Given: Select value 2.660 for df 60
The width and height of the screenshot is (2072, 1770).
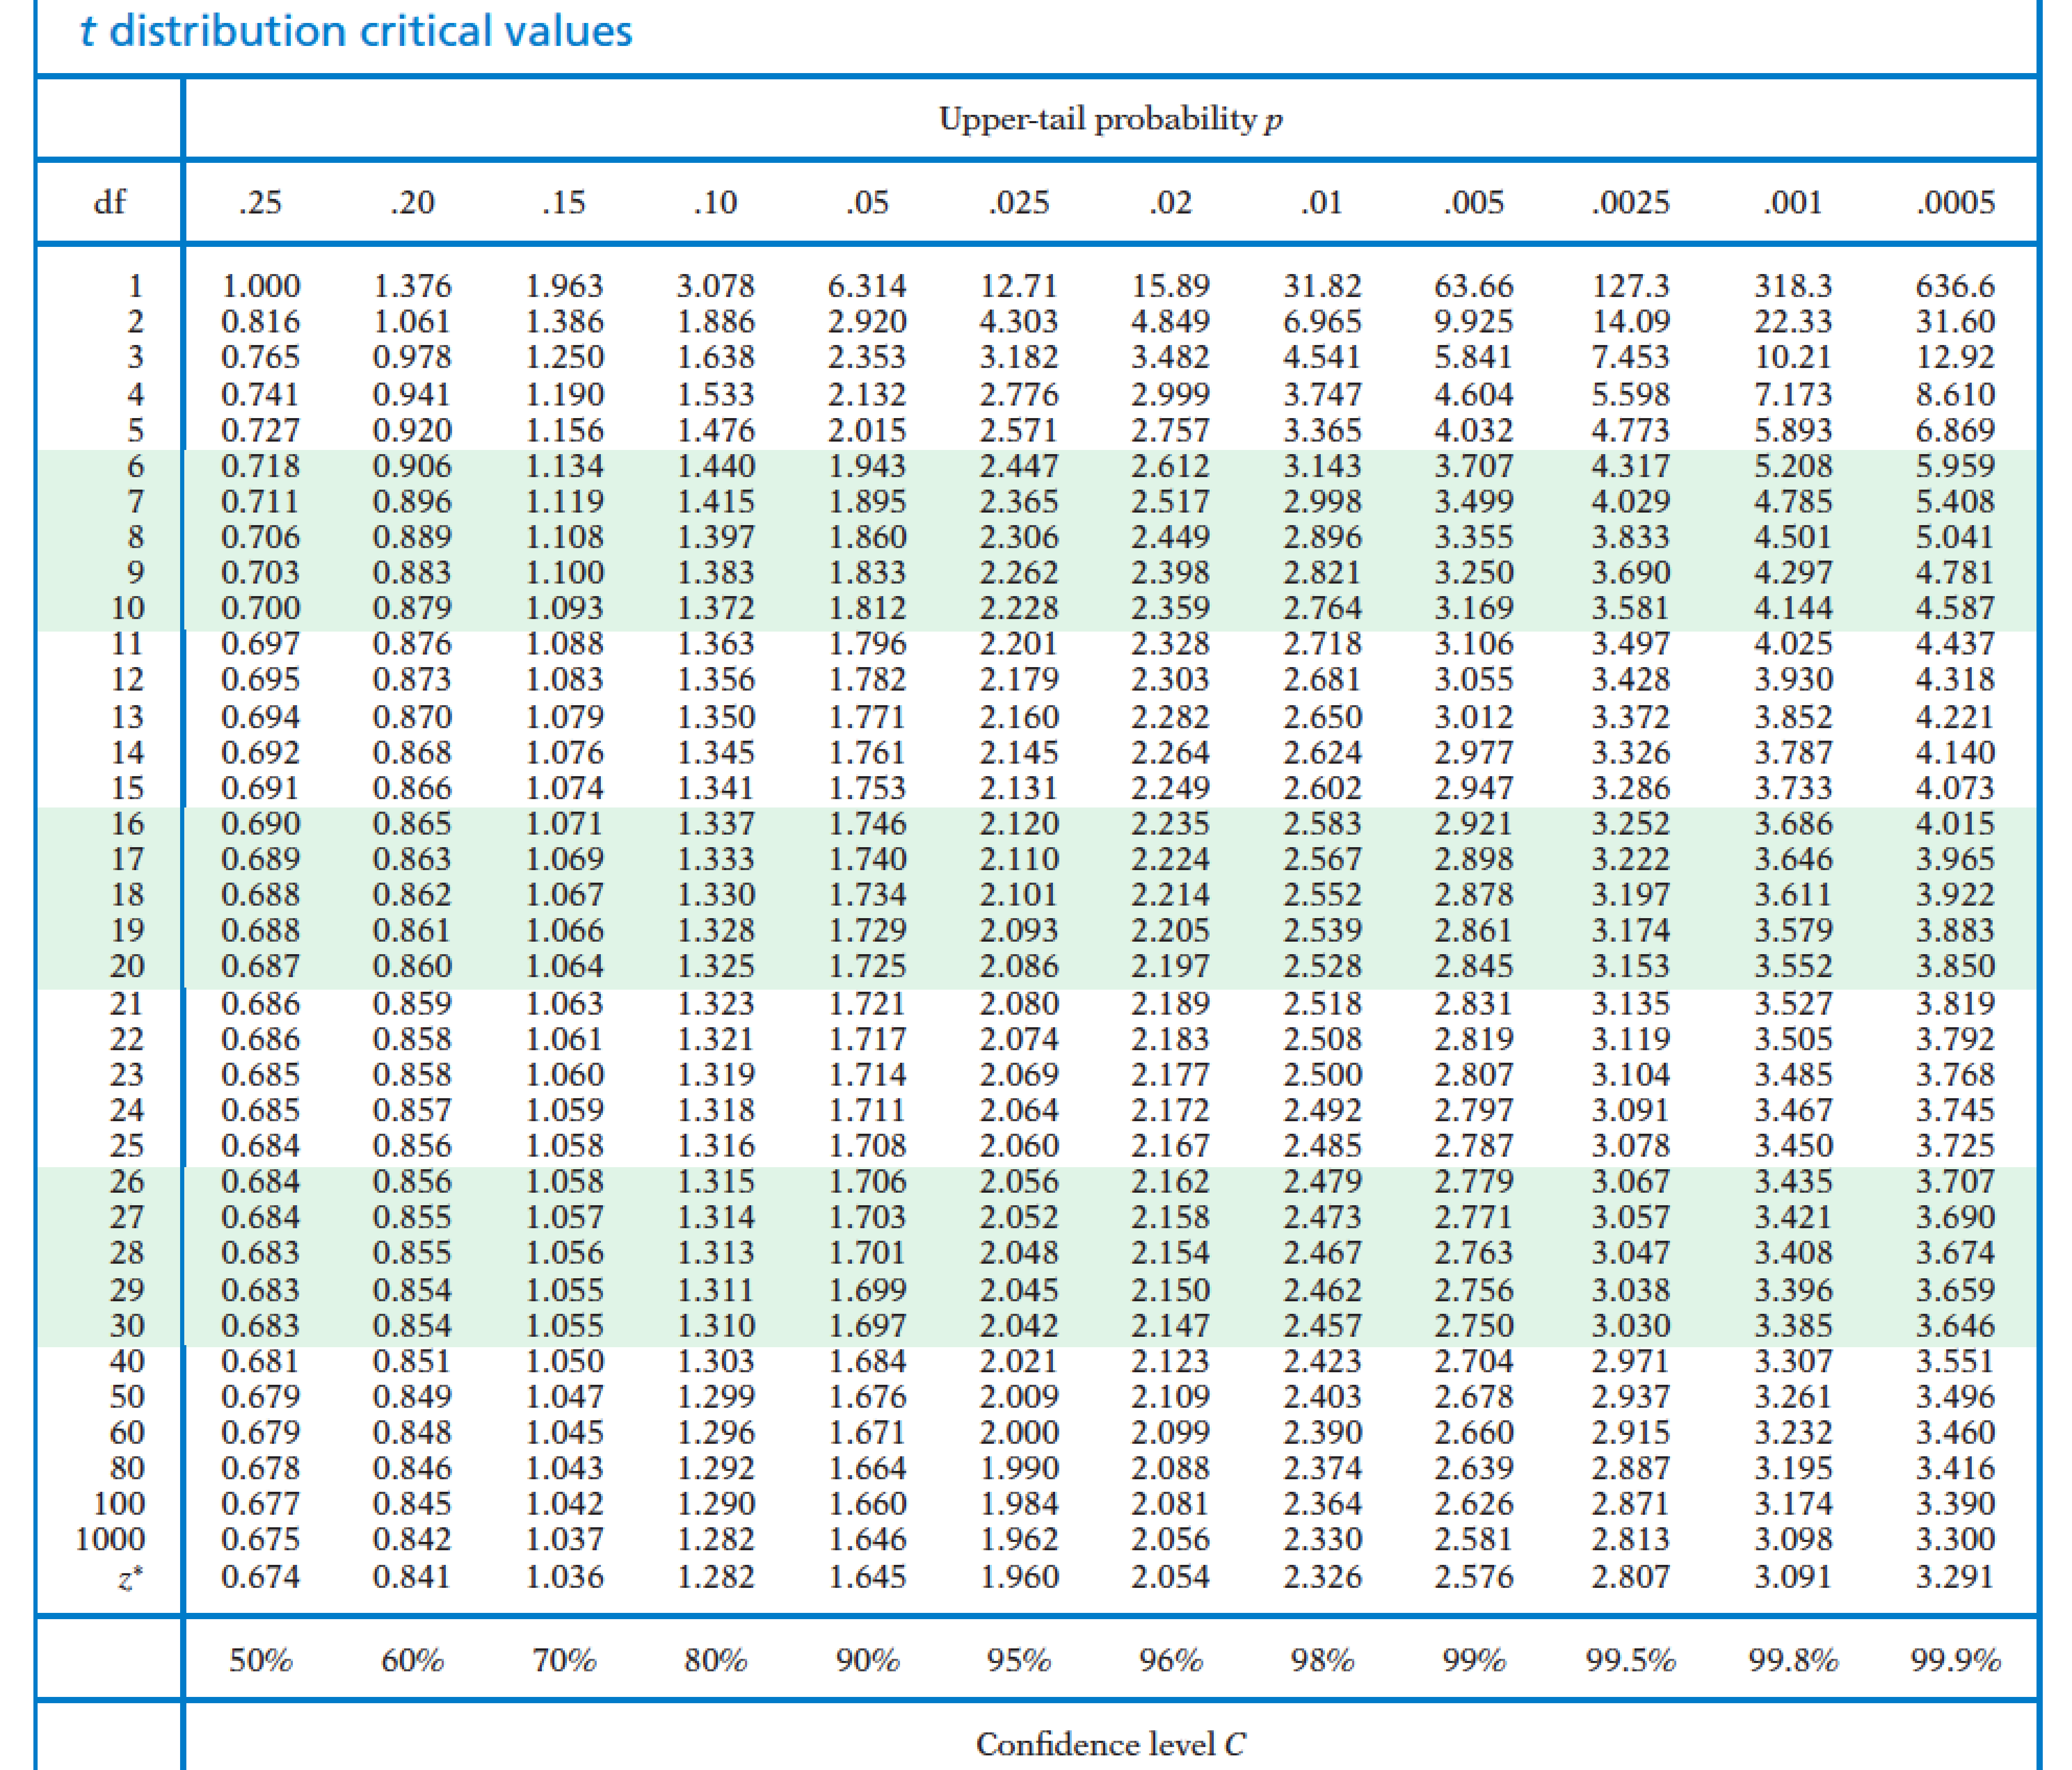Looking at the screenshot, I should coord(1473,1432).
